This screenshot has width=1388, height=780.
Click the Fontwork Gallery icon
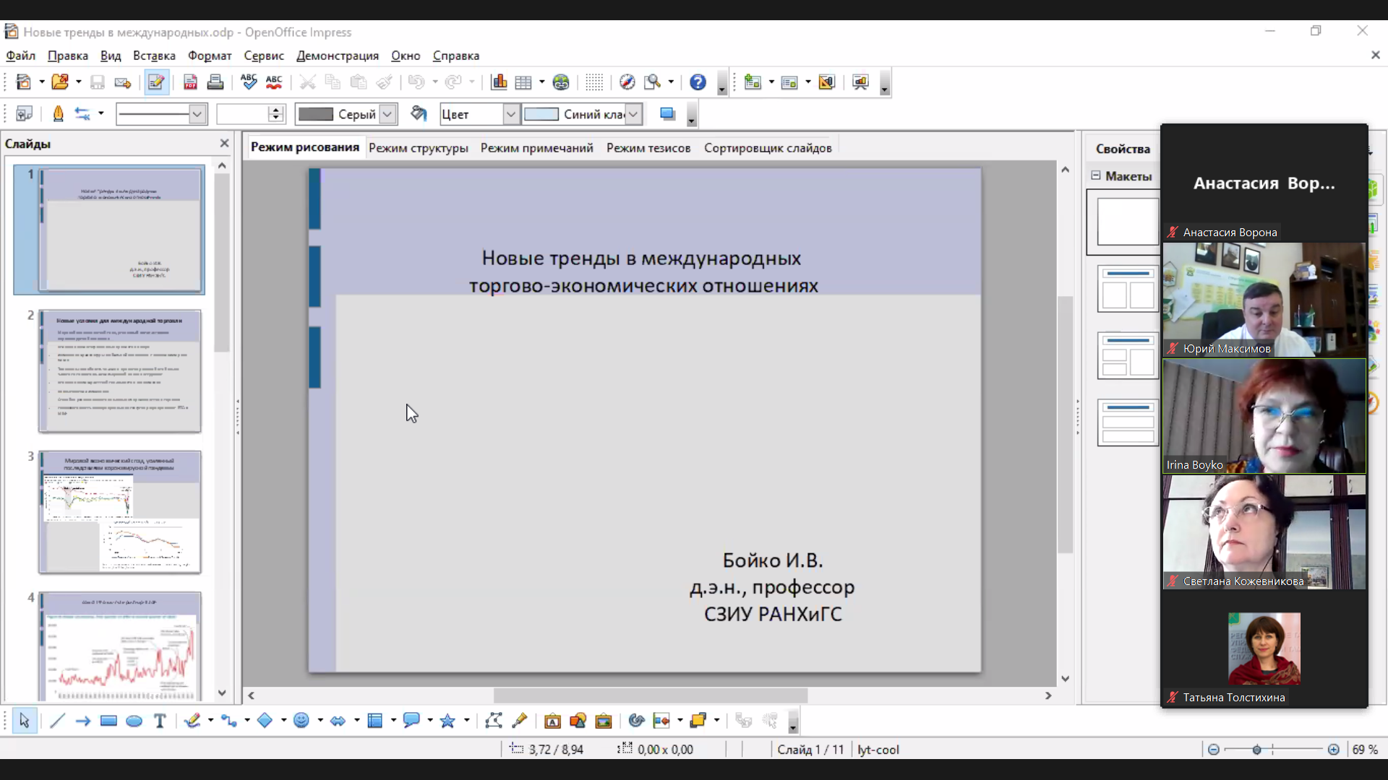point(552,721)
